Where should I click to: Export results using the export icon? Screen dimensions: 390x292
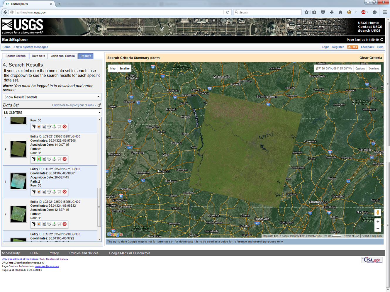pos(99,105)
